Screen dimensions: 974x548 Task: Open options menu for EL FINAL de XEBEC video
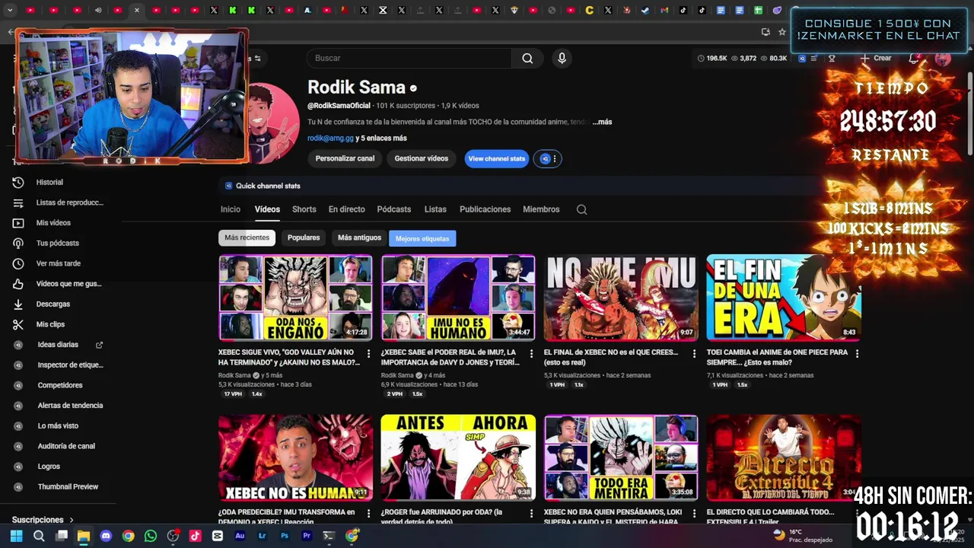[694, 354]
